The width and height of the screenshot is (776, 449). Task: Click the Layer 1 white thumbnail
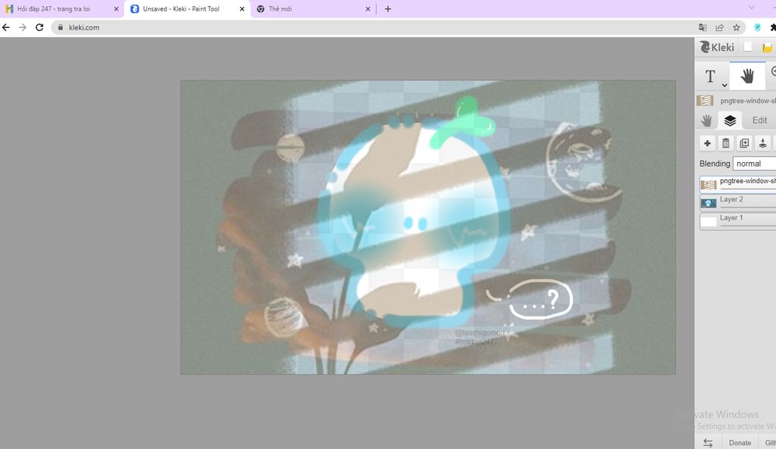click(709, 222)
